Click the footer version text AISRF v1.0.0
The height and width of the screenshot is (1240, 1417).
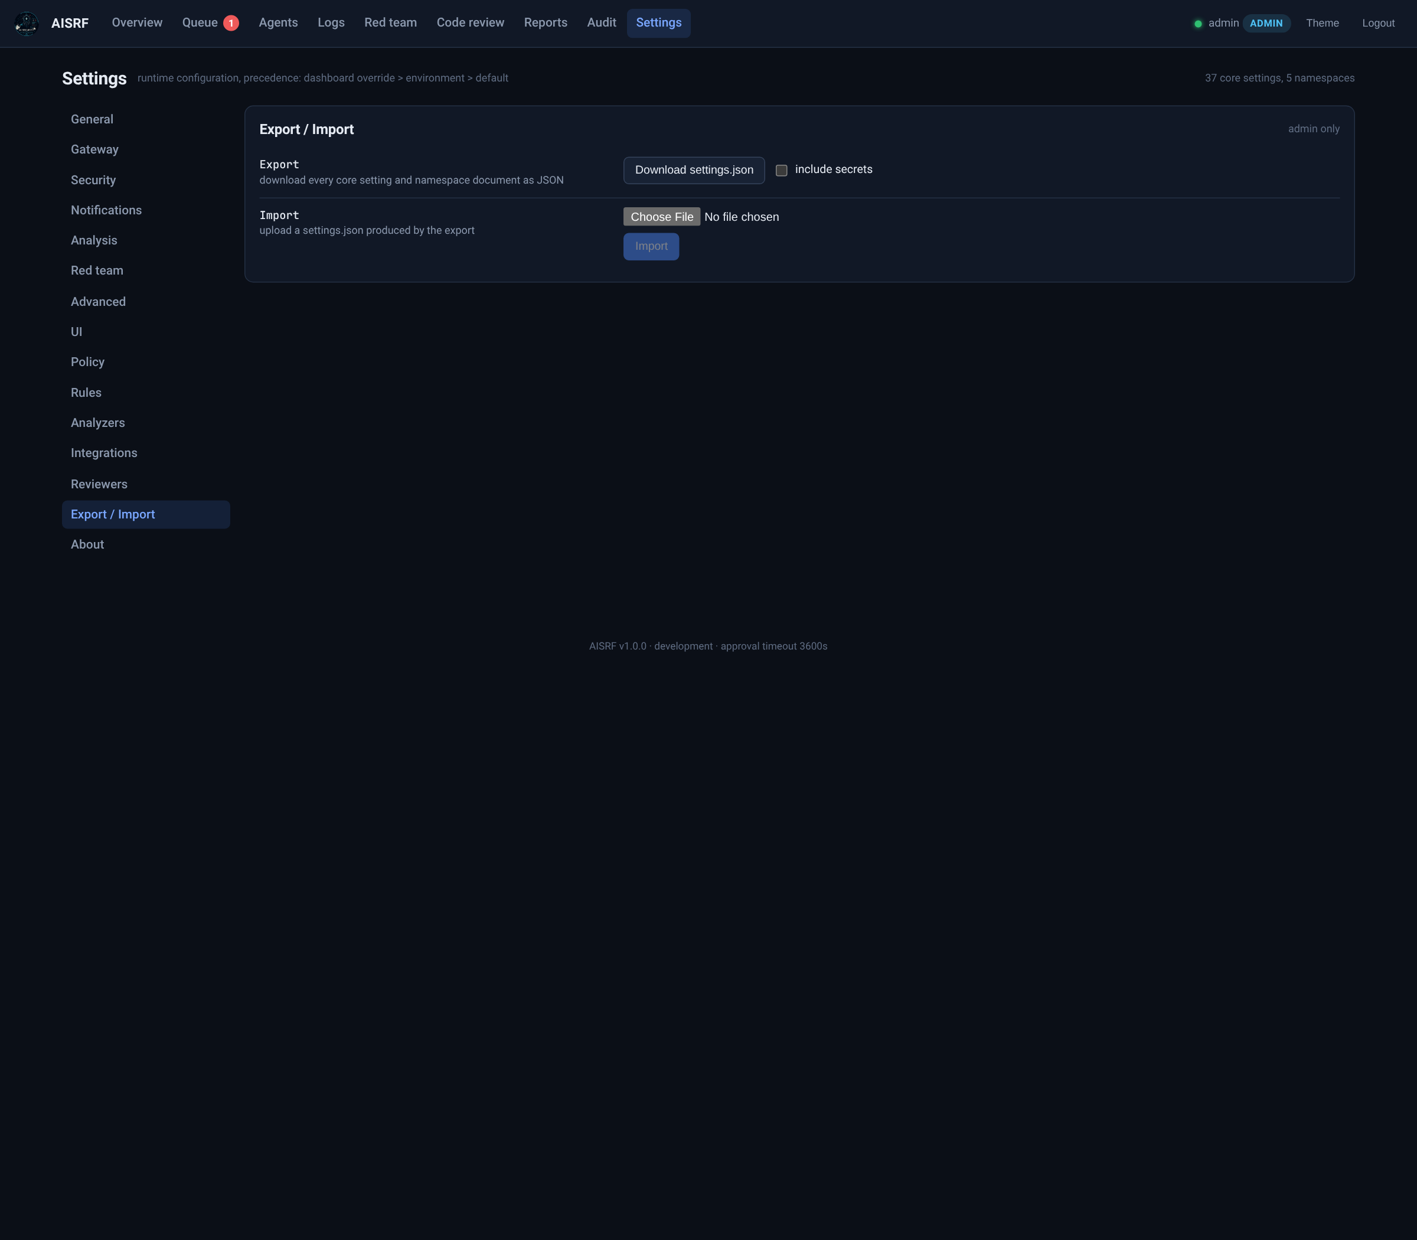[617, 647]
